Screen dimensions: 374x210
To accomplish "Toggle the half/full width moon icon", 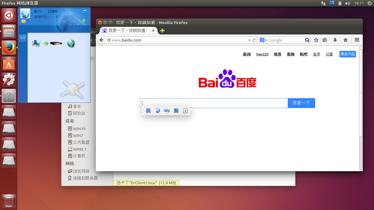I will pyautogui.click(x=157, y=110).
